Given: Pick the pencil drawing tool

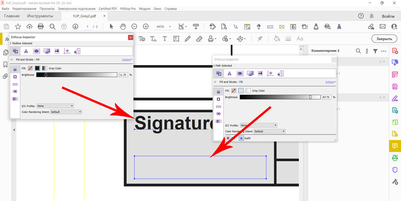Looking at the screenshot, I should coord(188,39).
